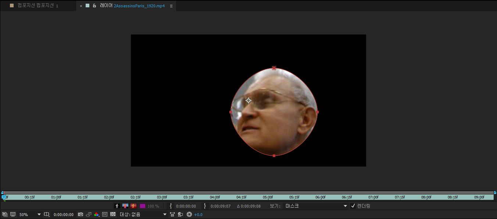Screen dimensions: 497x219
Task: Click the time navigator start handle
Action: (2, 192)
